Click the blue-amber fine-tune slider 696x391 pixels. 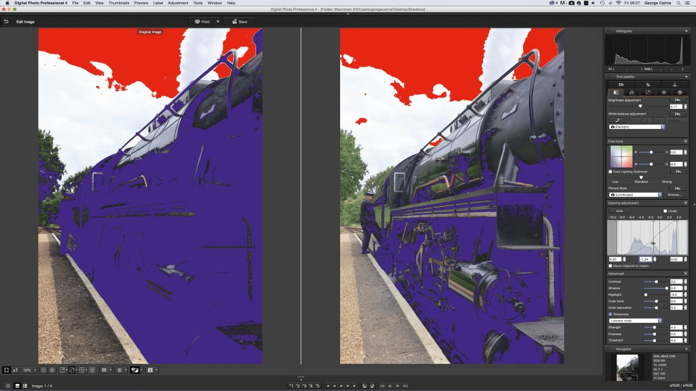click(652, 152)
